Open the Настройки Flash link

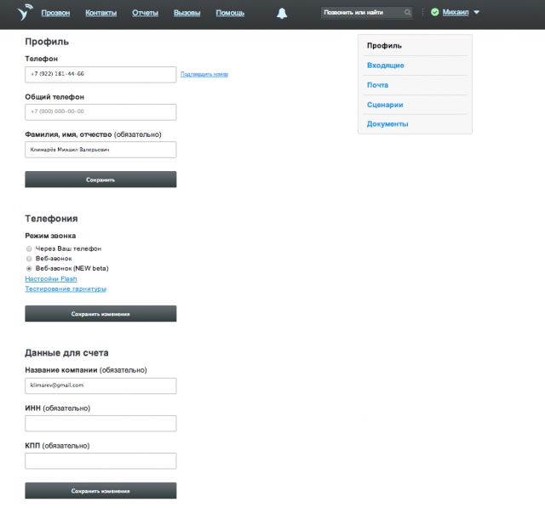[x=51, y=279]
